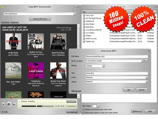The image size is (158, 119).
Task: Toggle Restart incomplete task when start
Action: coord(83,109)
